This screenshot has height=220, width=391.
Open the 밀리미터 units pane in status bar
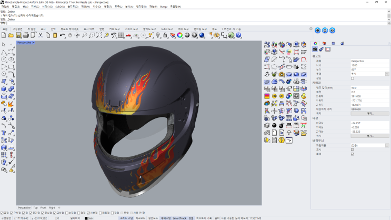click(75, 218)
